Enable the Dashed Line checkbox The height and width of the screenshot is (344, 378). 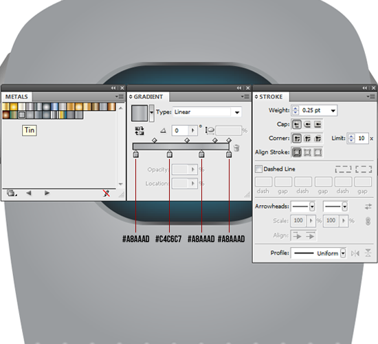click(x=258, y=169)
